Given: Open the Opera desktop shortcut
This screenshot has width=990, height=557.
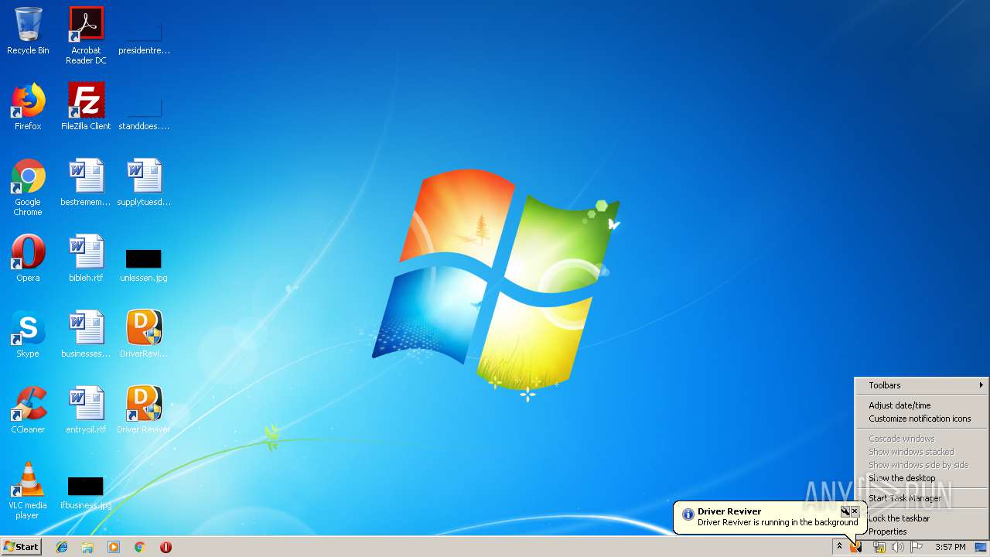Looking at the screenshot, I should (x=28, y=258).
